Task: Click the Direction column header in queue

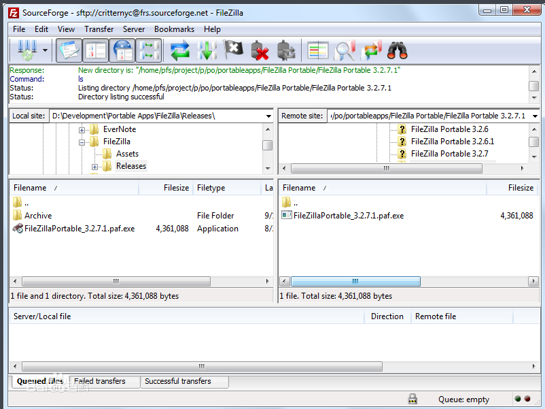Action: pyautogui.click(x=387, y=316)
